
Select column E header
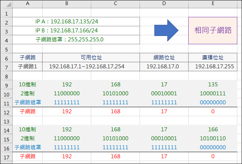click(213, 4)
